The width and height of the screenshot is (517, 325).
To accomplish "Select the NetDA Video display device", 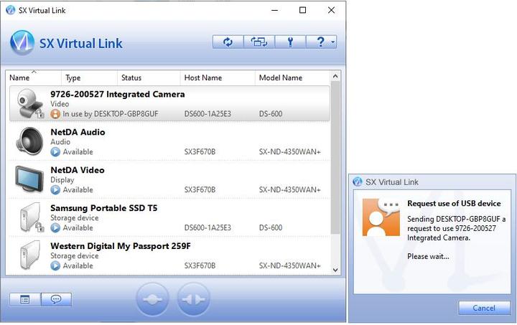I will tap(77, 171).
